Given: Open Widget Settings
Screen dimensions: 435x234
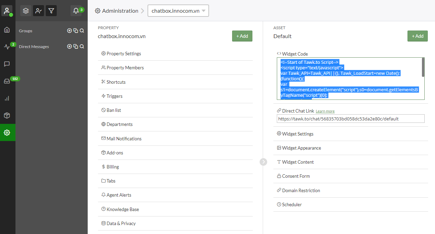Looking at the screenshot, I should click(351, 134).
